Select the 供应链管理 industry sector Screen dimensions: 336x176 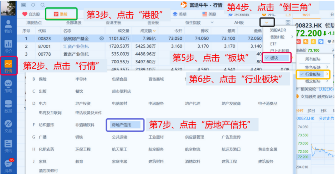[194, 137]
